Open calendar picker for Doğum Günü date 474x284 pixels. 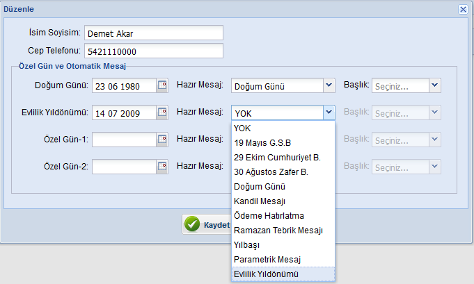162,85
